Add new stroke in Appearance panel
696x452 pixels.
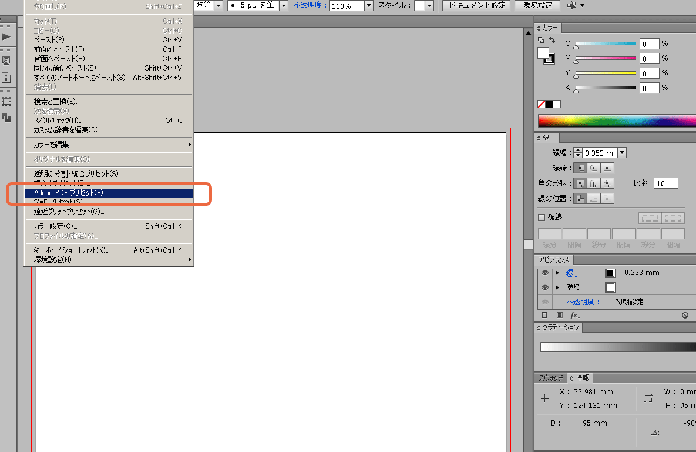coord(544,315)
